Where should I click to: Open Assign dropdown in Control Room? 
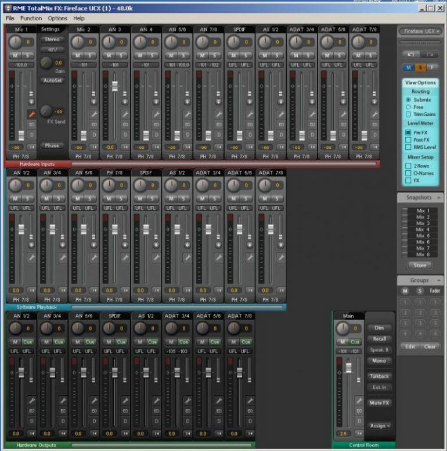pos(379,425)
